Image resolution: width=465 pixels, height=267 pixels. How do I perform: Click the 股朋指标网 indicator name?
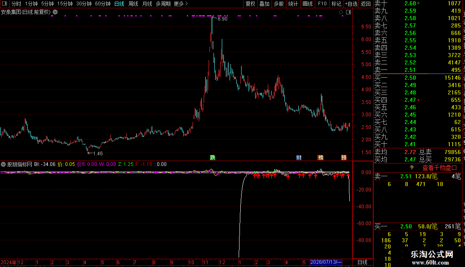[x=20, y=164]
